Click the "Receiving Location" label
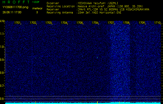 point(61,6)
